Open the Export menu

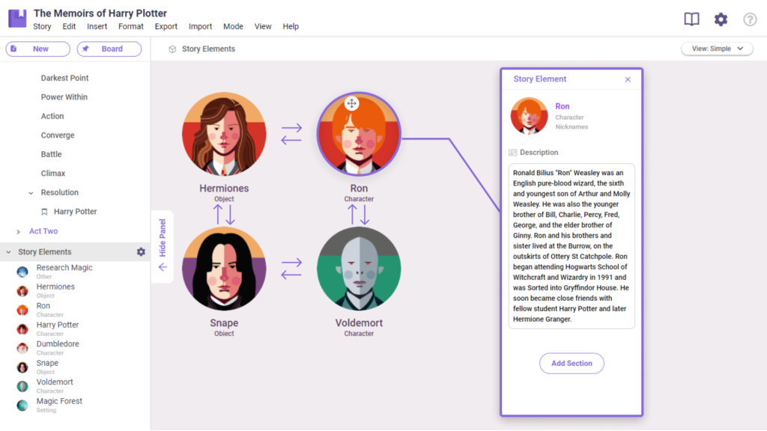166,26
